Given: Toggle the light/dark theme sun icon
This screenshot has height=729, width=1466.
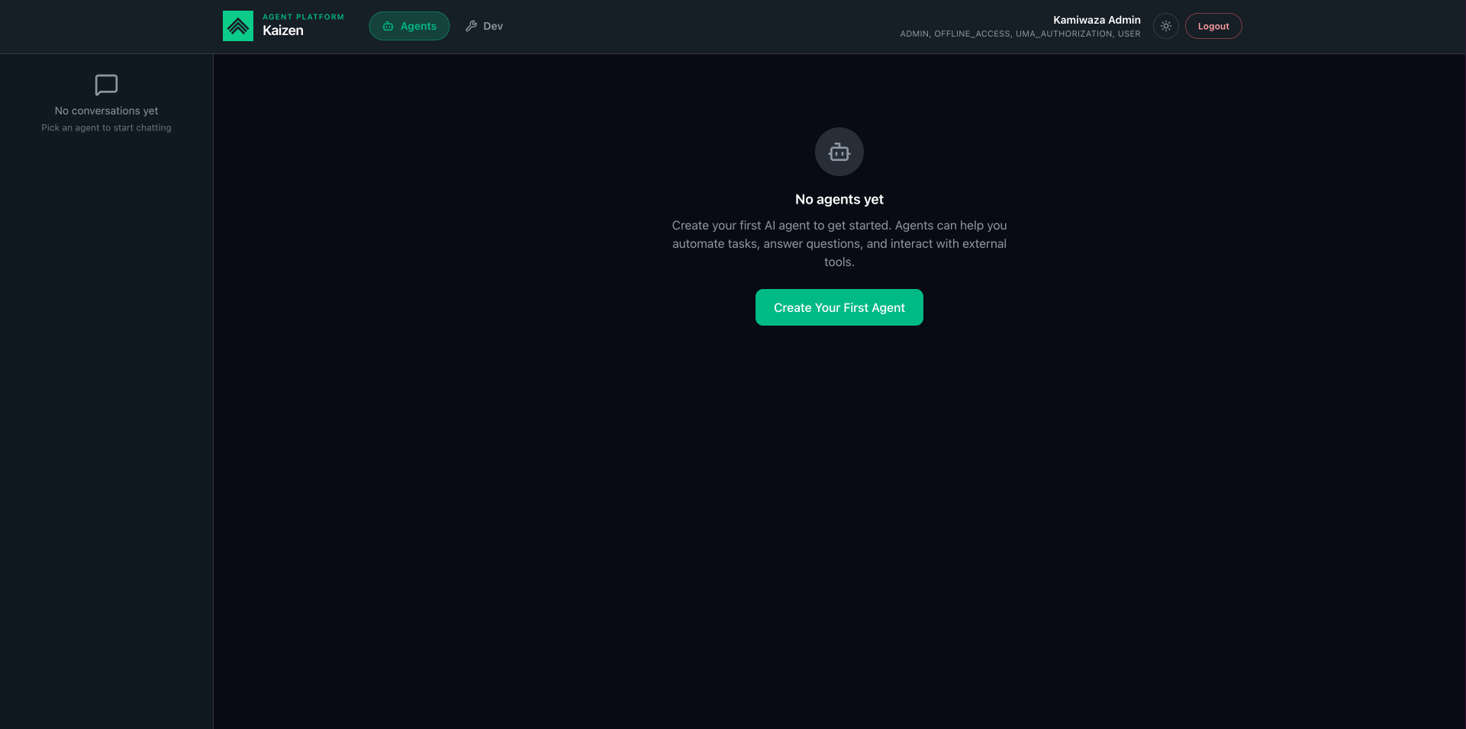Looking at the screenshot, I should (1166, 26).
